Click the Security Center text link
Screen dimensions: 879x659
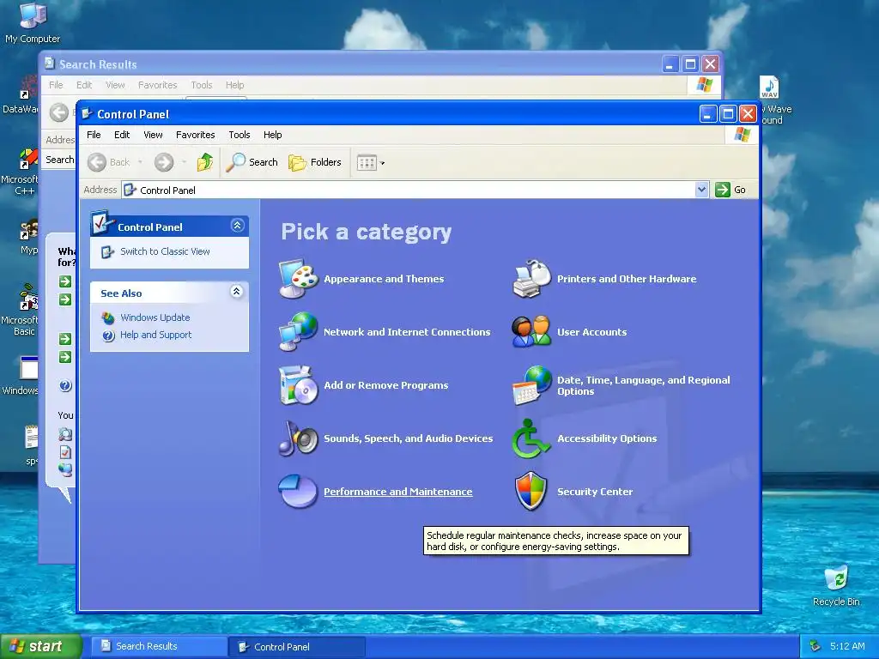tap(595, 492)
